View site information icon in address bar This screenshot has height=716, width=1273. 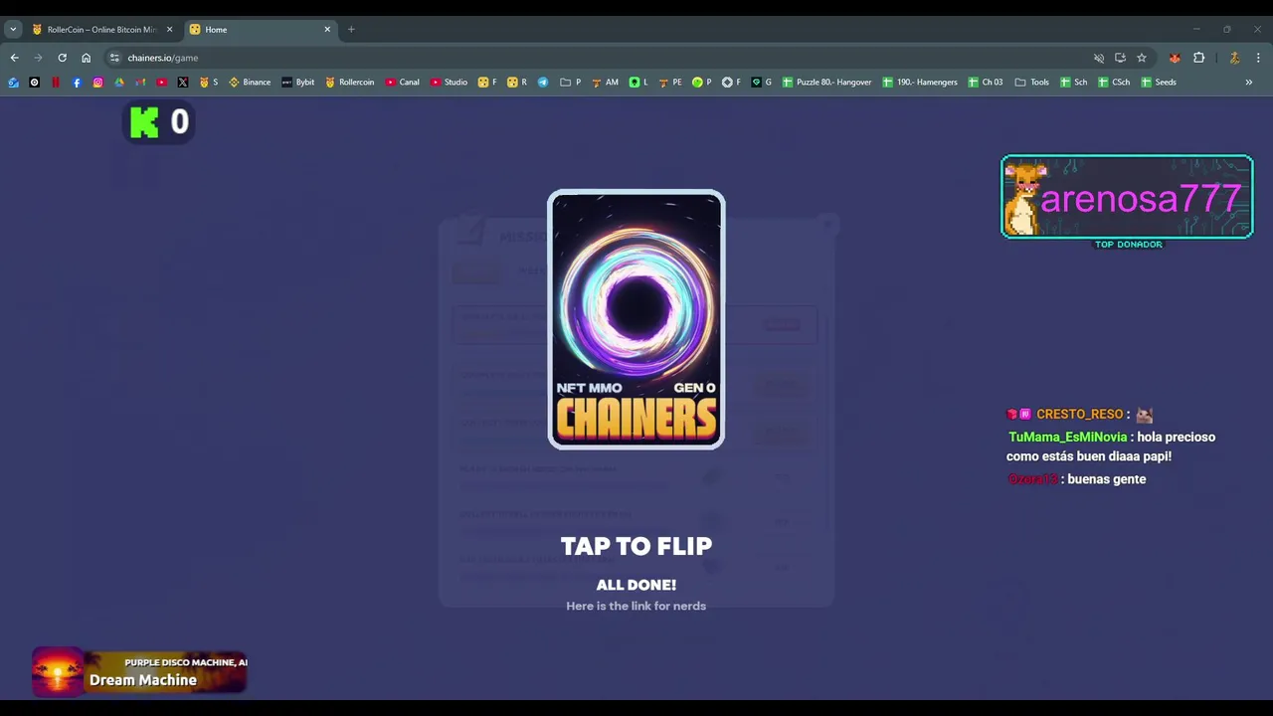point(114,58)
